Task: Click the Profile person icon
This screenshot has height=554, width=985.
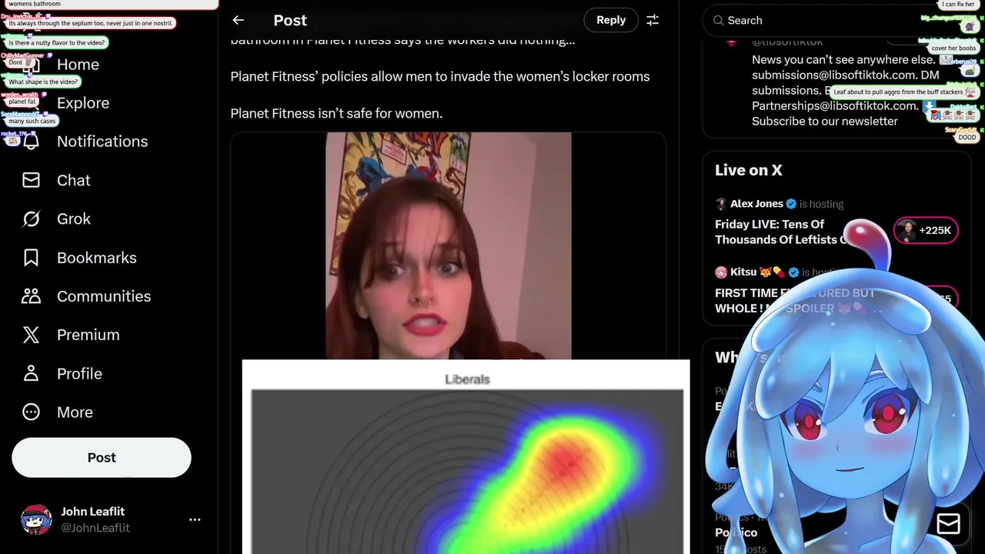Action: click(x=31, y=374)
